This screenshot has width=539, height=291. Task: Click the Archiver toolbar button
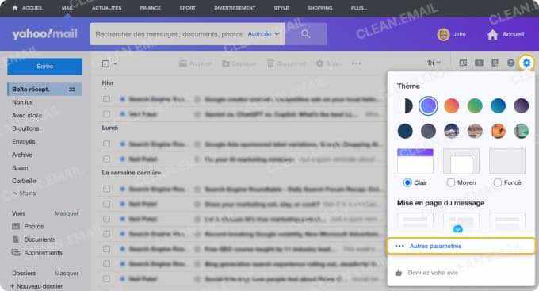pyautogui.click(x=195, y=63)
